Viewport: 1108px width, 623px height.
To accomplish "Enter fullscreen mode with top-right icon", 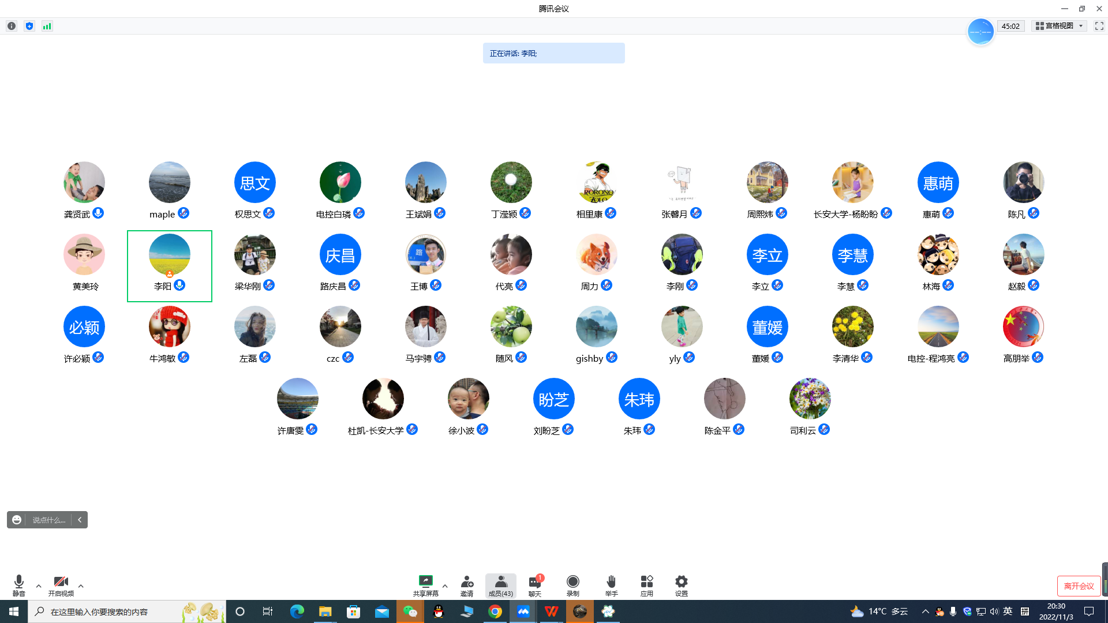I will [1099, 26].
